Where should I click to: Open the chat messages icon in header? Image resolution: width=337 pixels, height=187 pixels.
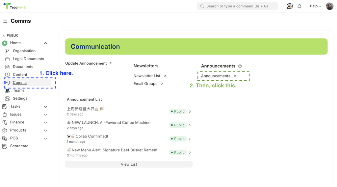(290, 6)
